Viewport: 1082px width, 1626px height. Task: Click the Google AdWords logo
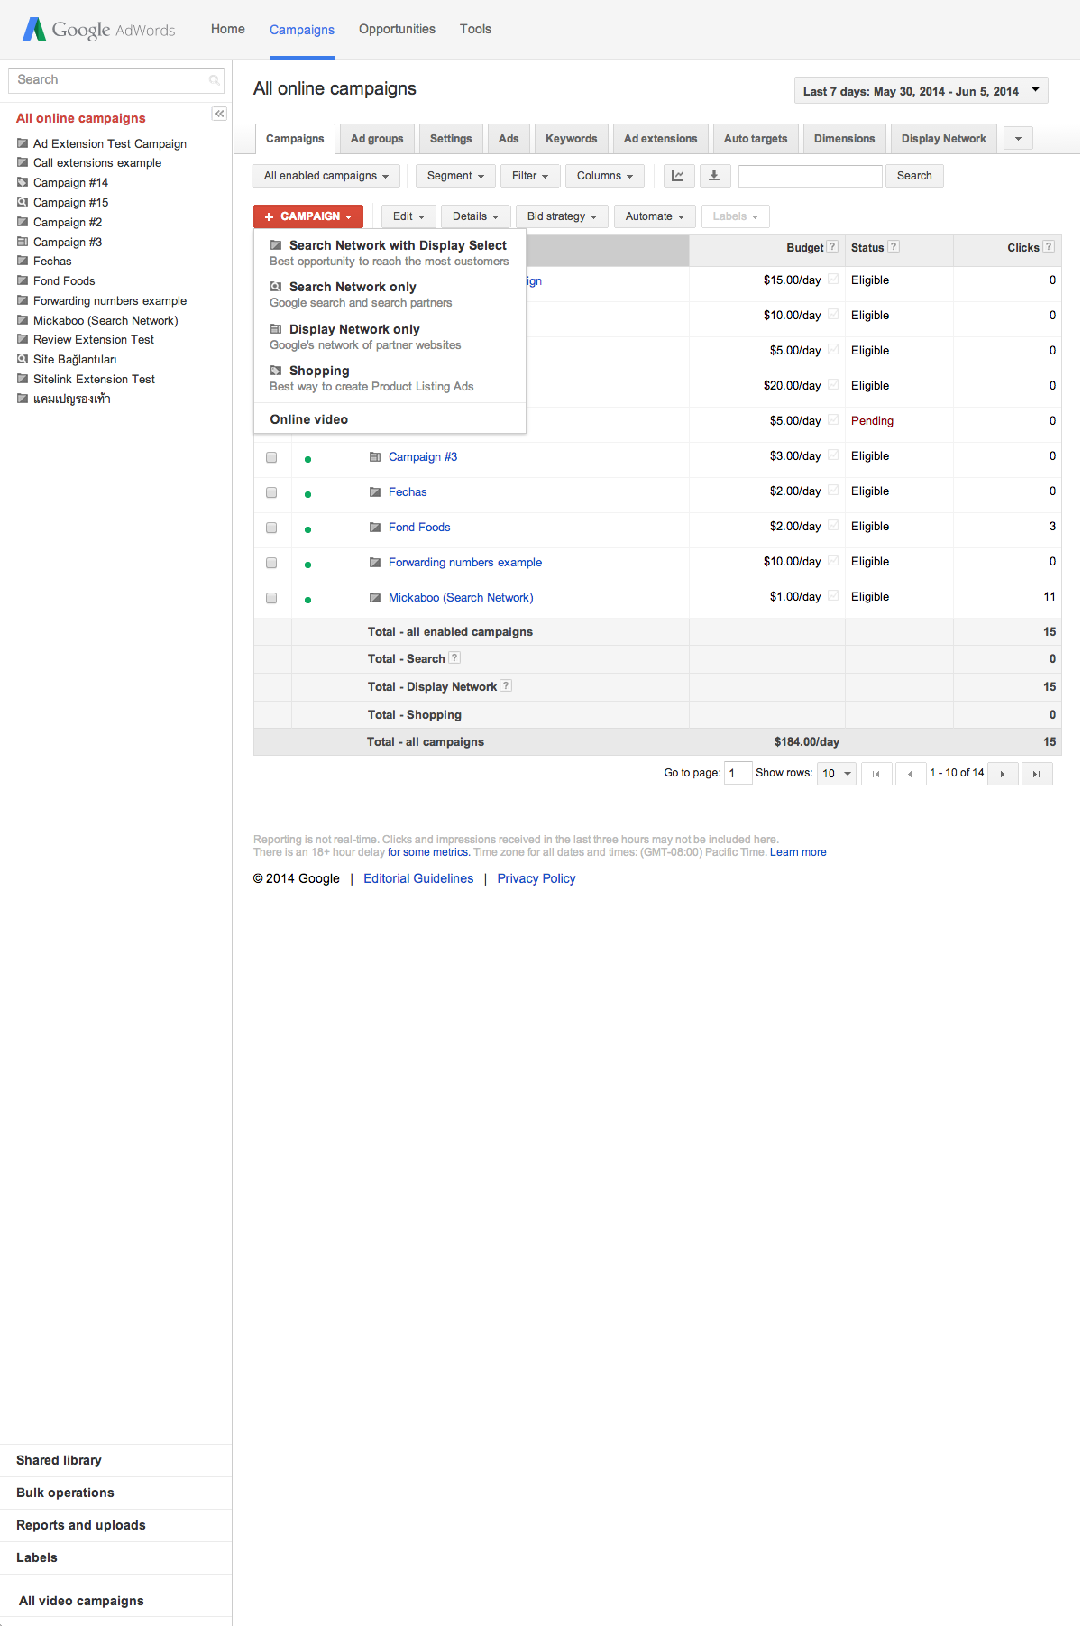coord(99,30)
